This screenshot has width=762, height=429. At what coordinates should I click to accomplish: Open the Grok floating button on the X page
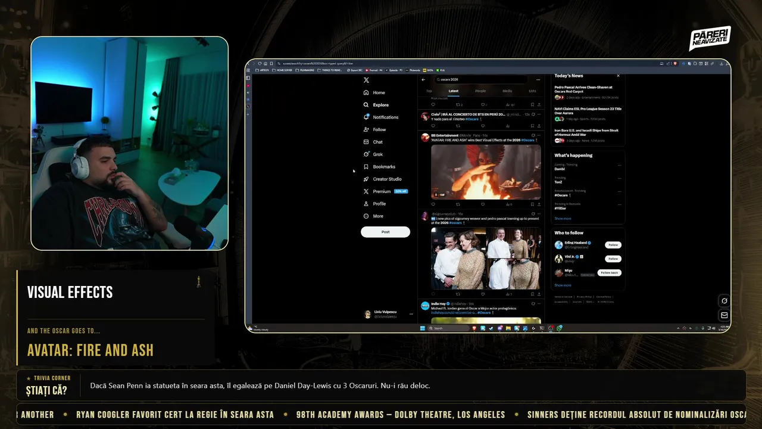tap(724, 301)
